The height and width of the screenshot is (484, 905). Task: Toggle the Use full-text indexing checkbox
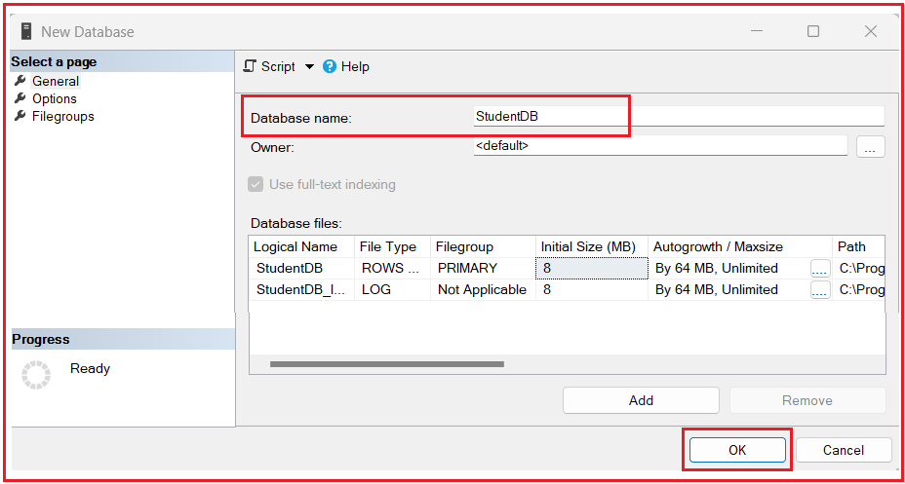point(256,184)
